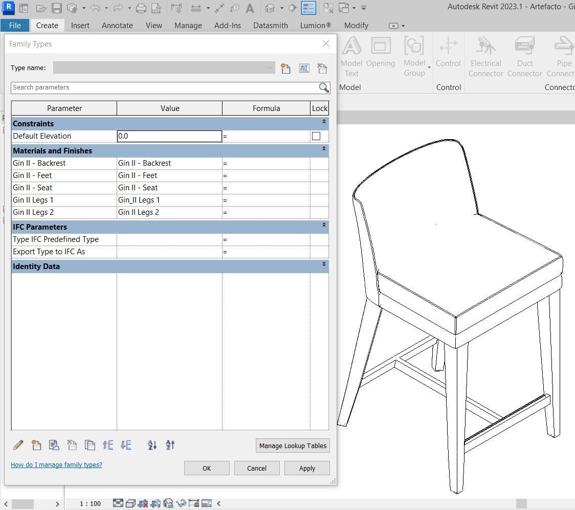Click the Visual Style cube icon in view bar
Screen dimensions: 575x510
tap(130, 503)
